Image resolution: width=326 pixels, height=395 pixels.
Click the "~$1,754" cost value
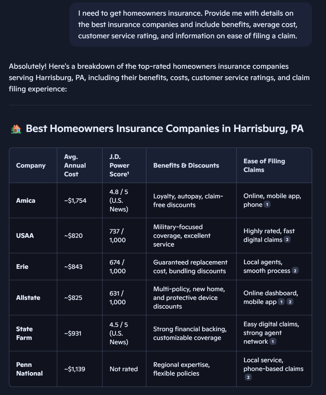point(75,200)
